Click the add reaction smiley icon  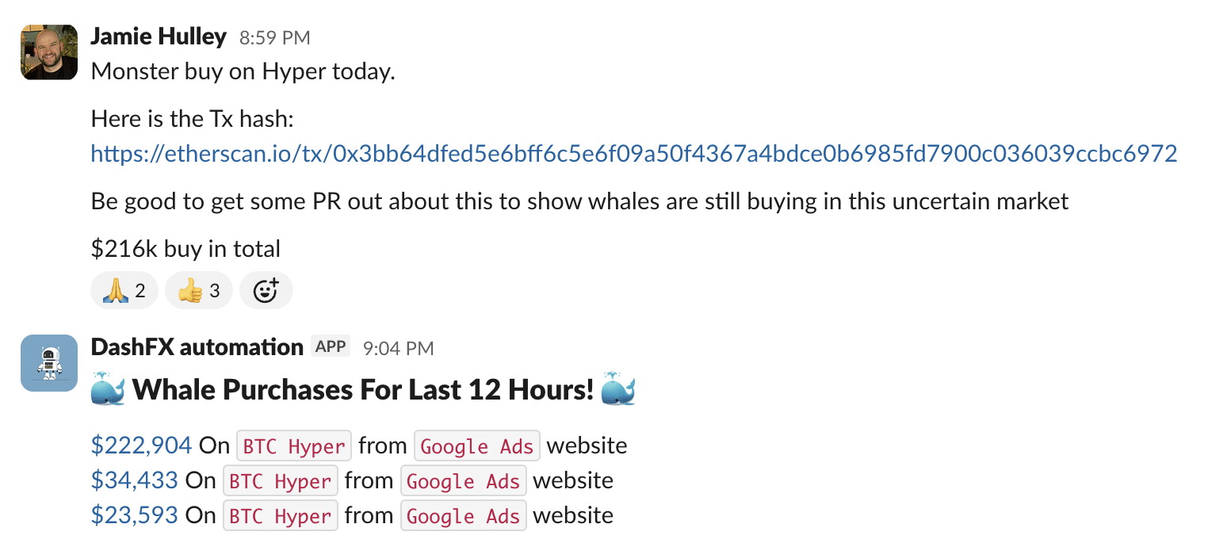[x=266, y=291]
